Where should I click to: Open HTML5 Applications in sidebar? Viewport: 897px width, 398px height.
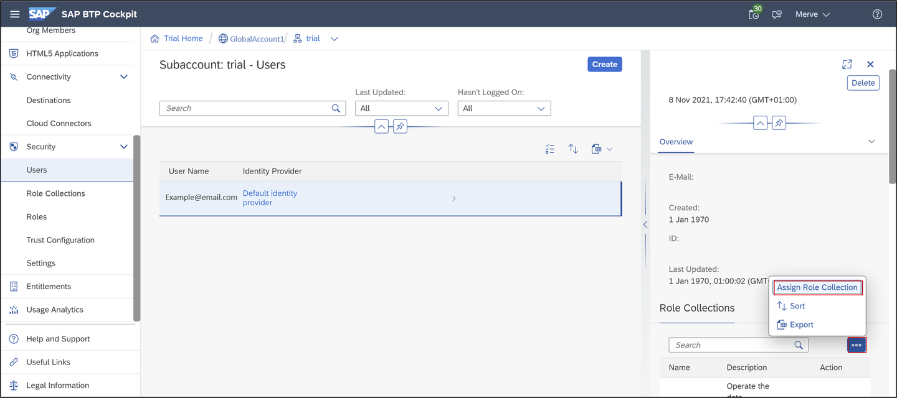click(62, 53)
